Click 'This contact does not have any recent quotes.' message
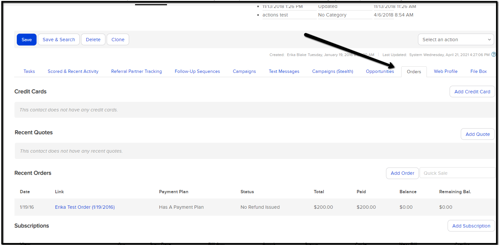Viewport: 499px width, 245px height. (71, 151)
